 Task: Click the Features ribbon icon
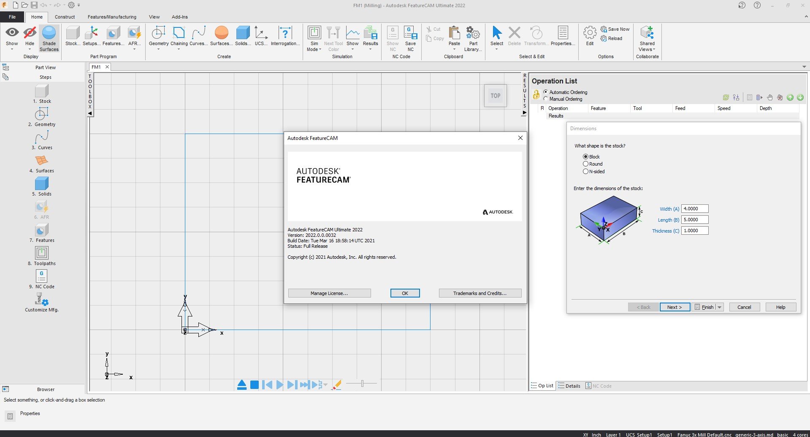pos(113,36)
